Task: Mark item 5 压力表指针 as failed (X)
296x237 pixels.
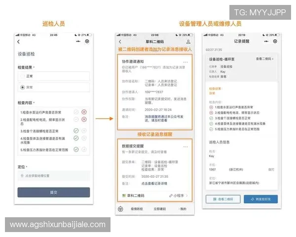Action: [x=84, y=150]
